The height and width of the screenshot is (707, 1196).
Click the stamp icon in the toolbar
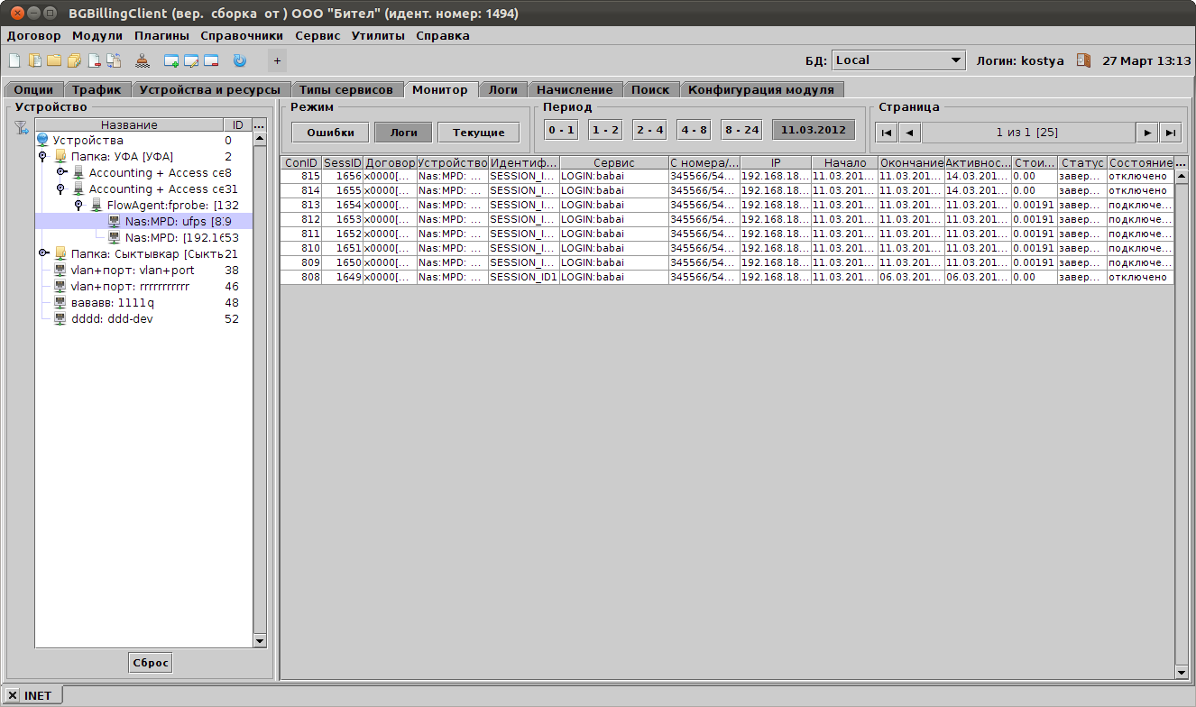pos(142,61)
